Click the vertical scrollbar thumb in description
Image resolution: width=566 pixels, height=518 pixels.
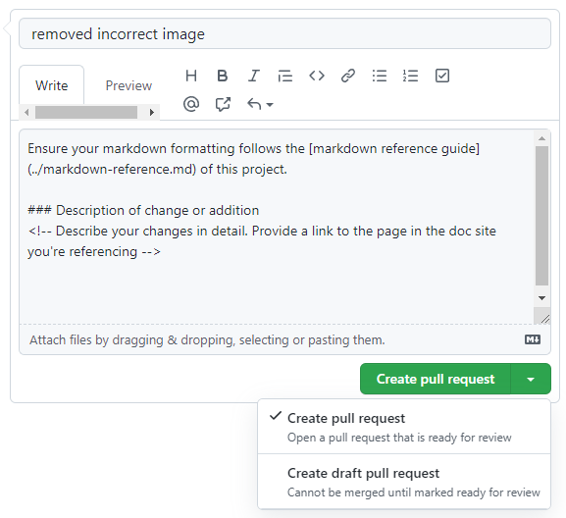tap(541, 216)
